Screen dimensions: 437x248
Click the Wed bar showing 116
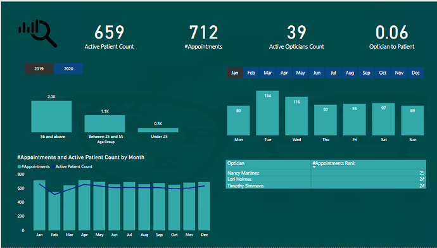pos(296,116)
